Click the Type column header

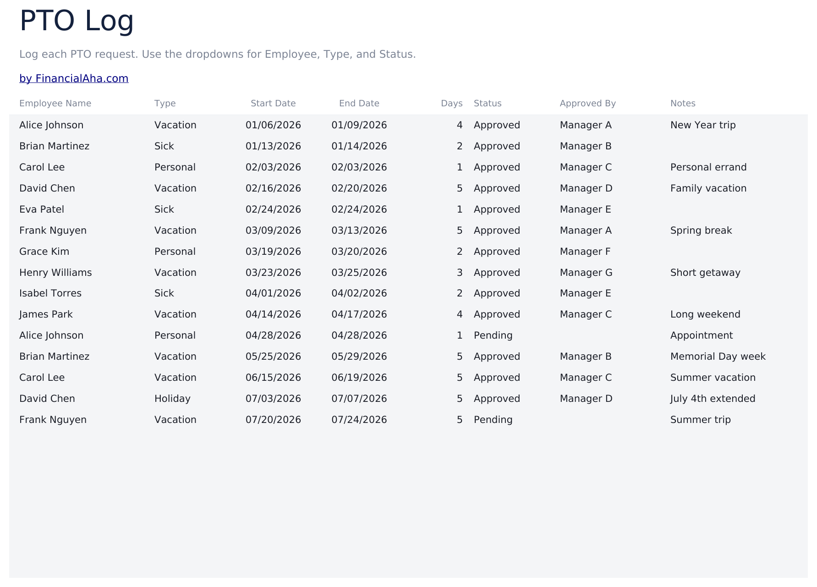pos(165,104)
